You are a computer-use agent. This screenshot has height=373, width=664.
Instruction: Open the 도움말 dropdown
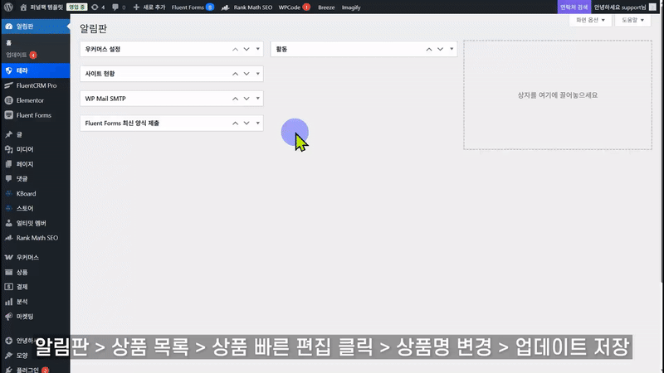(x=632, y=20)
